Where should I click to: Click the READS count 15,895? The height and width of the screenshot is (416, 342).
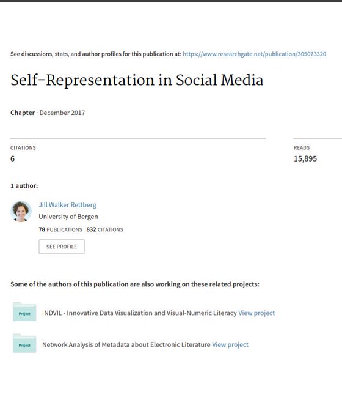(305, 158)
